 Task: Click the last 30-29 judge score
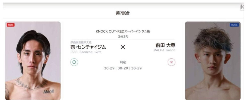pyautogui.click(x=136, y=68)
